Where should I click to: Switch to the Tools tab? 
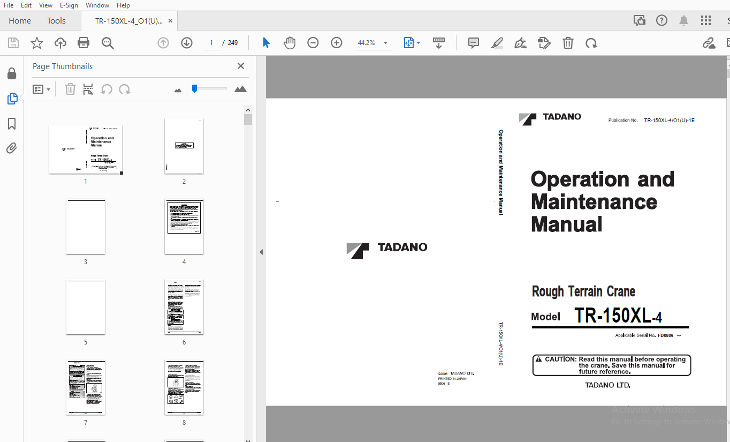point(56,20)
